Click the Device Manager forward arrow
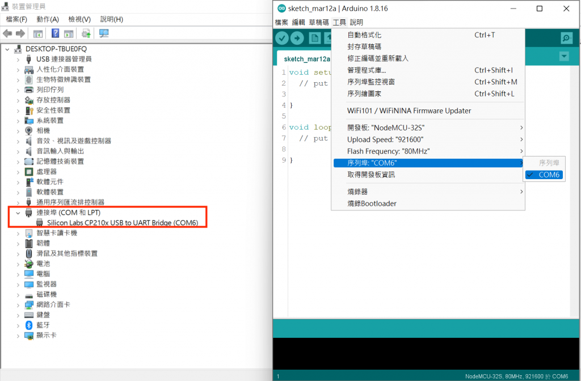Screen dimensions: 581x381 (x=20, y=33)
